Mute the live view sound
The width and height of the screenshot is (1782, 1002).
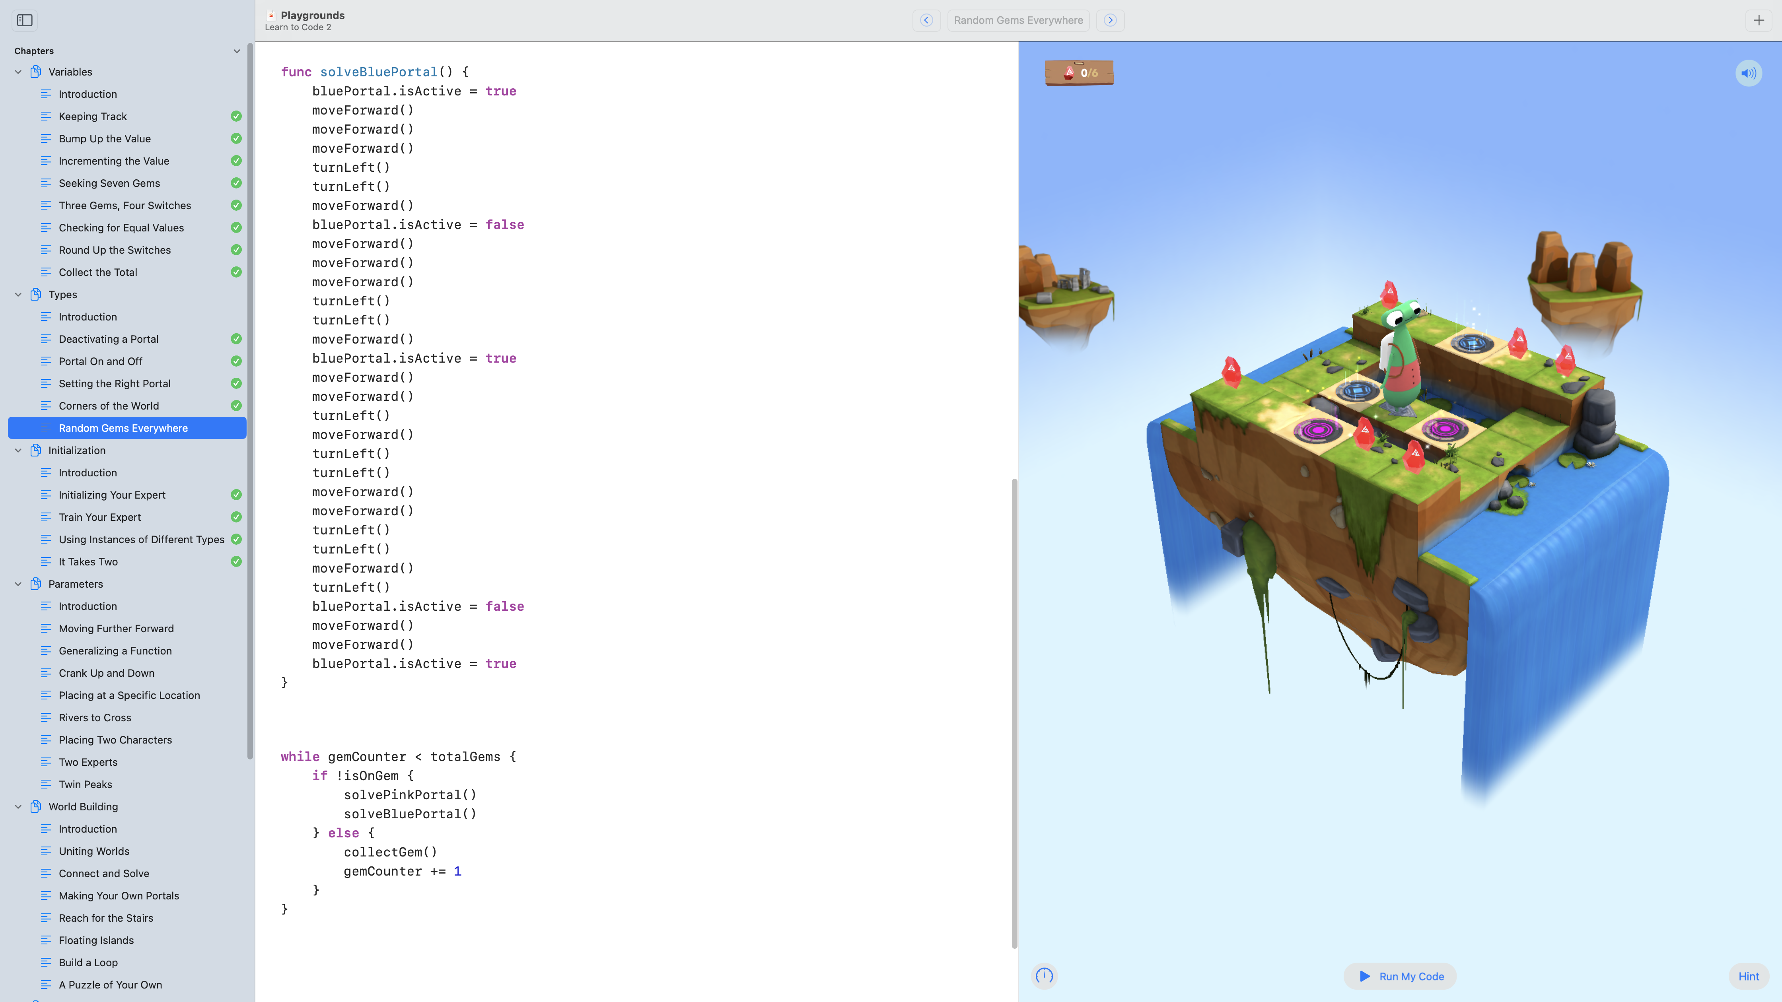pyautogui.click(x=1748, y=73)
